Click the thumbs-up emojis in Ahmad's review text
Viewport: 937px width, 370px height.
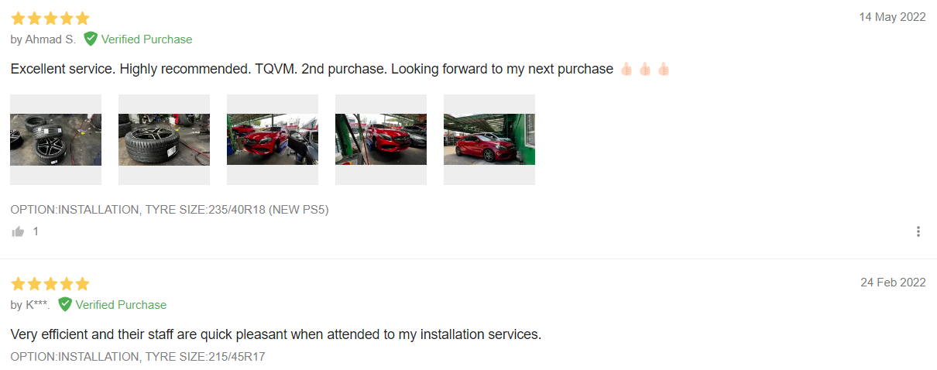coord(644,70)
